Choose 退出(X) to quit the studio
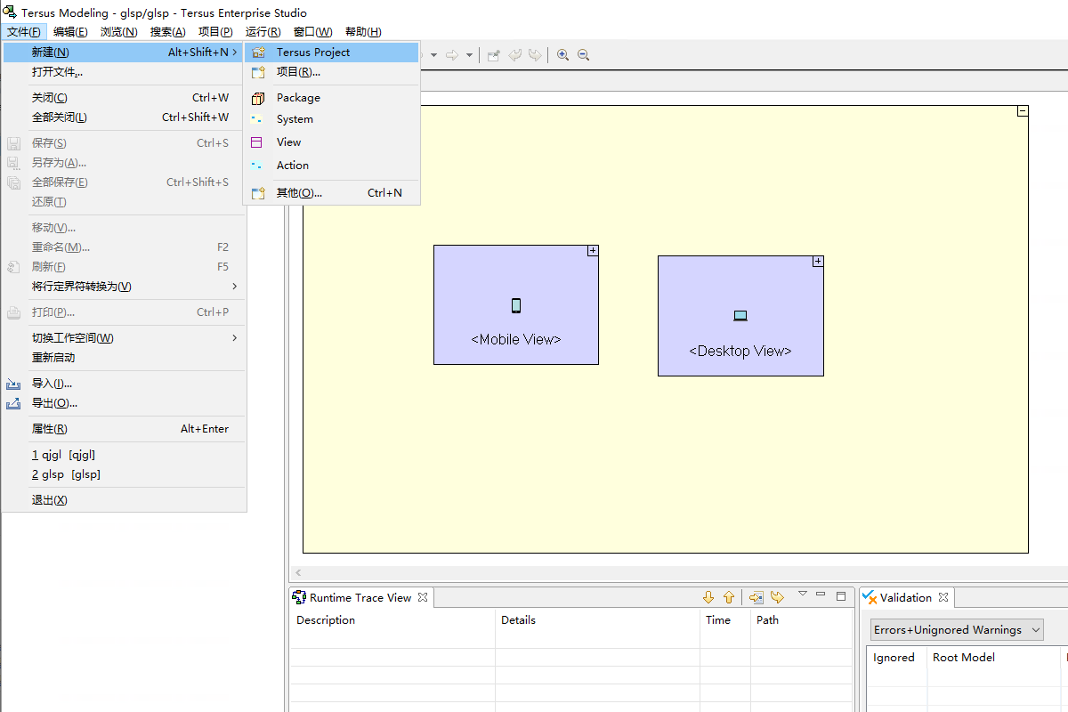 124,500
